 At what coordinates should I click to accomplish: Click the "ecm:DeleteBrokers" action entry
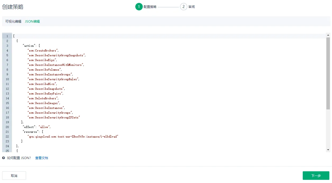pyautogui.click(x=43, y=98)
